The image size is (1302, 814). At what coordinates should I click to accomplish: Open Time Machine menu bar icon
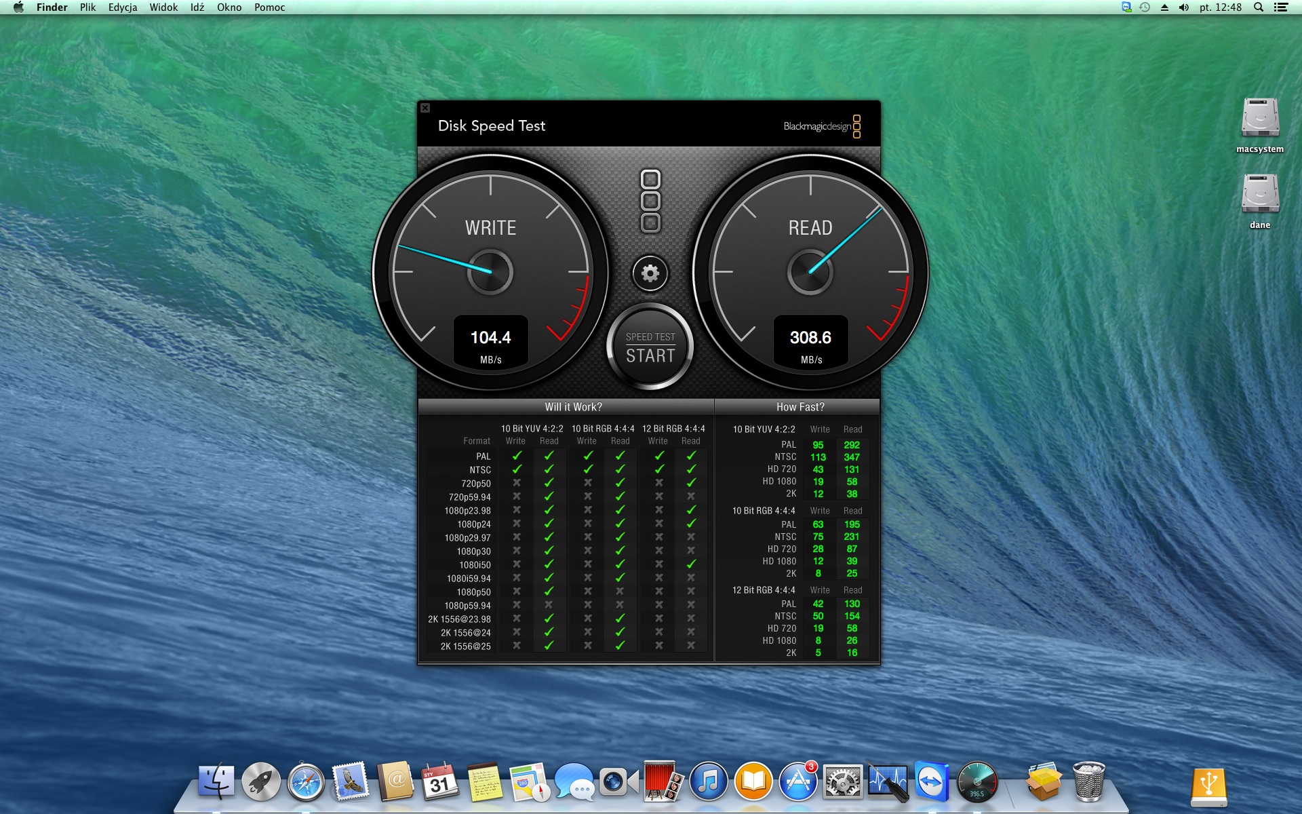coord(1145,7)
